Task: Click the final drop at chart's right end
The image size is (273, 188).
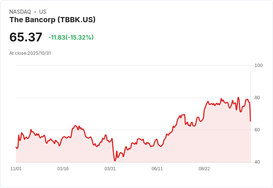Action: click(250, 112)
